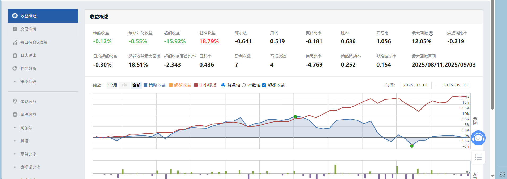
Task: Select the 普通轴 radio button
Action: point(223,85)
